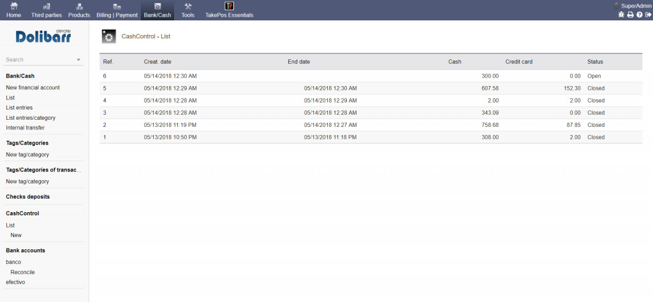Click the logout arrow icon

click(648, 15)
